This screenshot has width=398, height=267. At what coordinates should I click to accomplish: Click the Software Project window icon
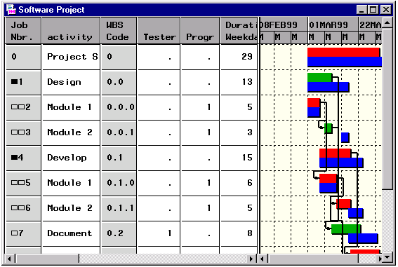pos(11,9)
